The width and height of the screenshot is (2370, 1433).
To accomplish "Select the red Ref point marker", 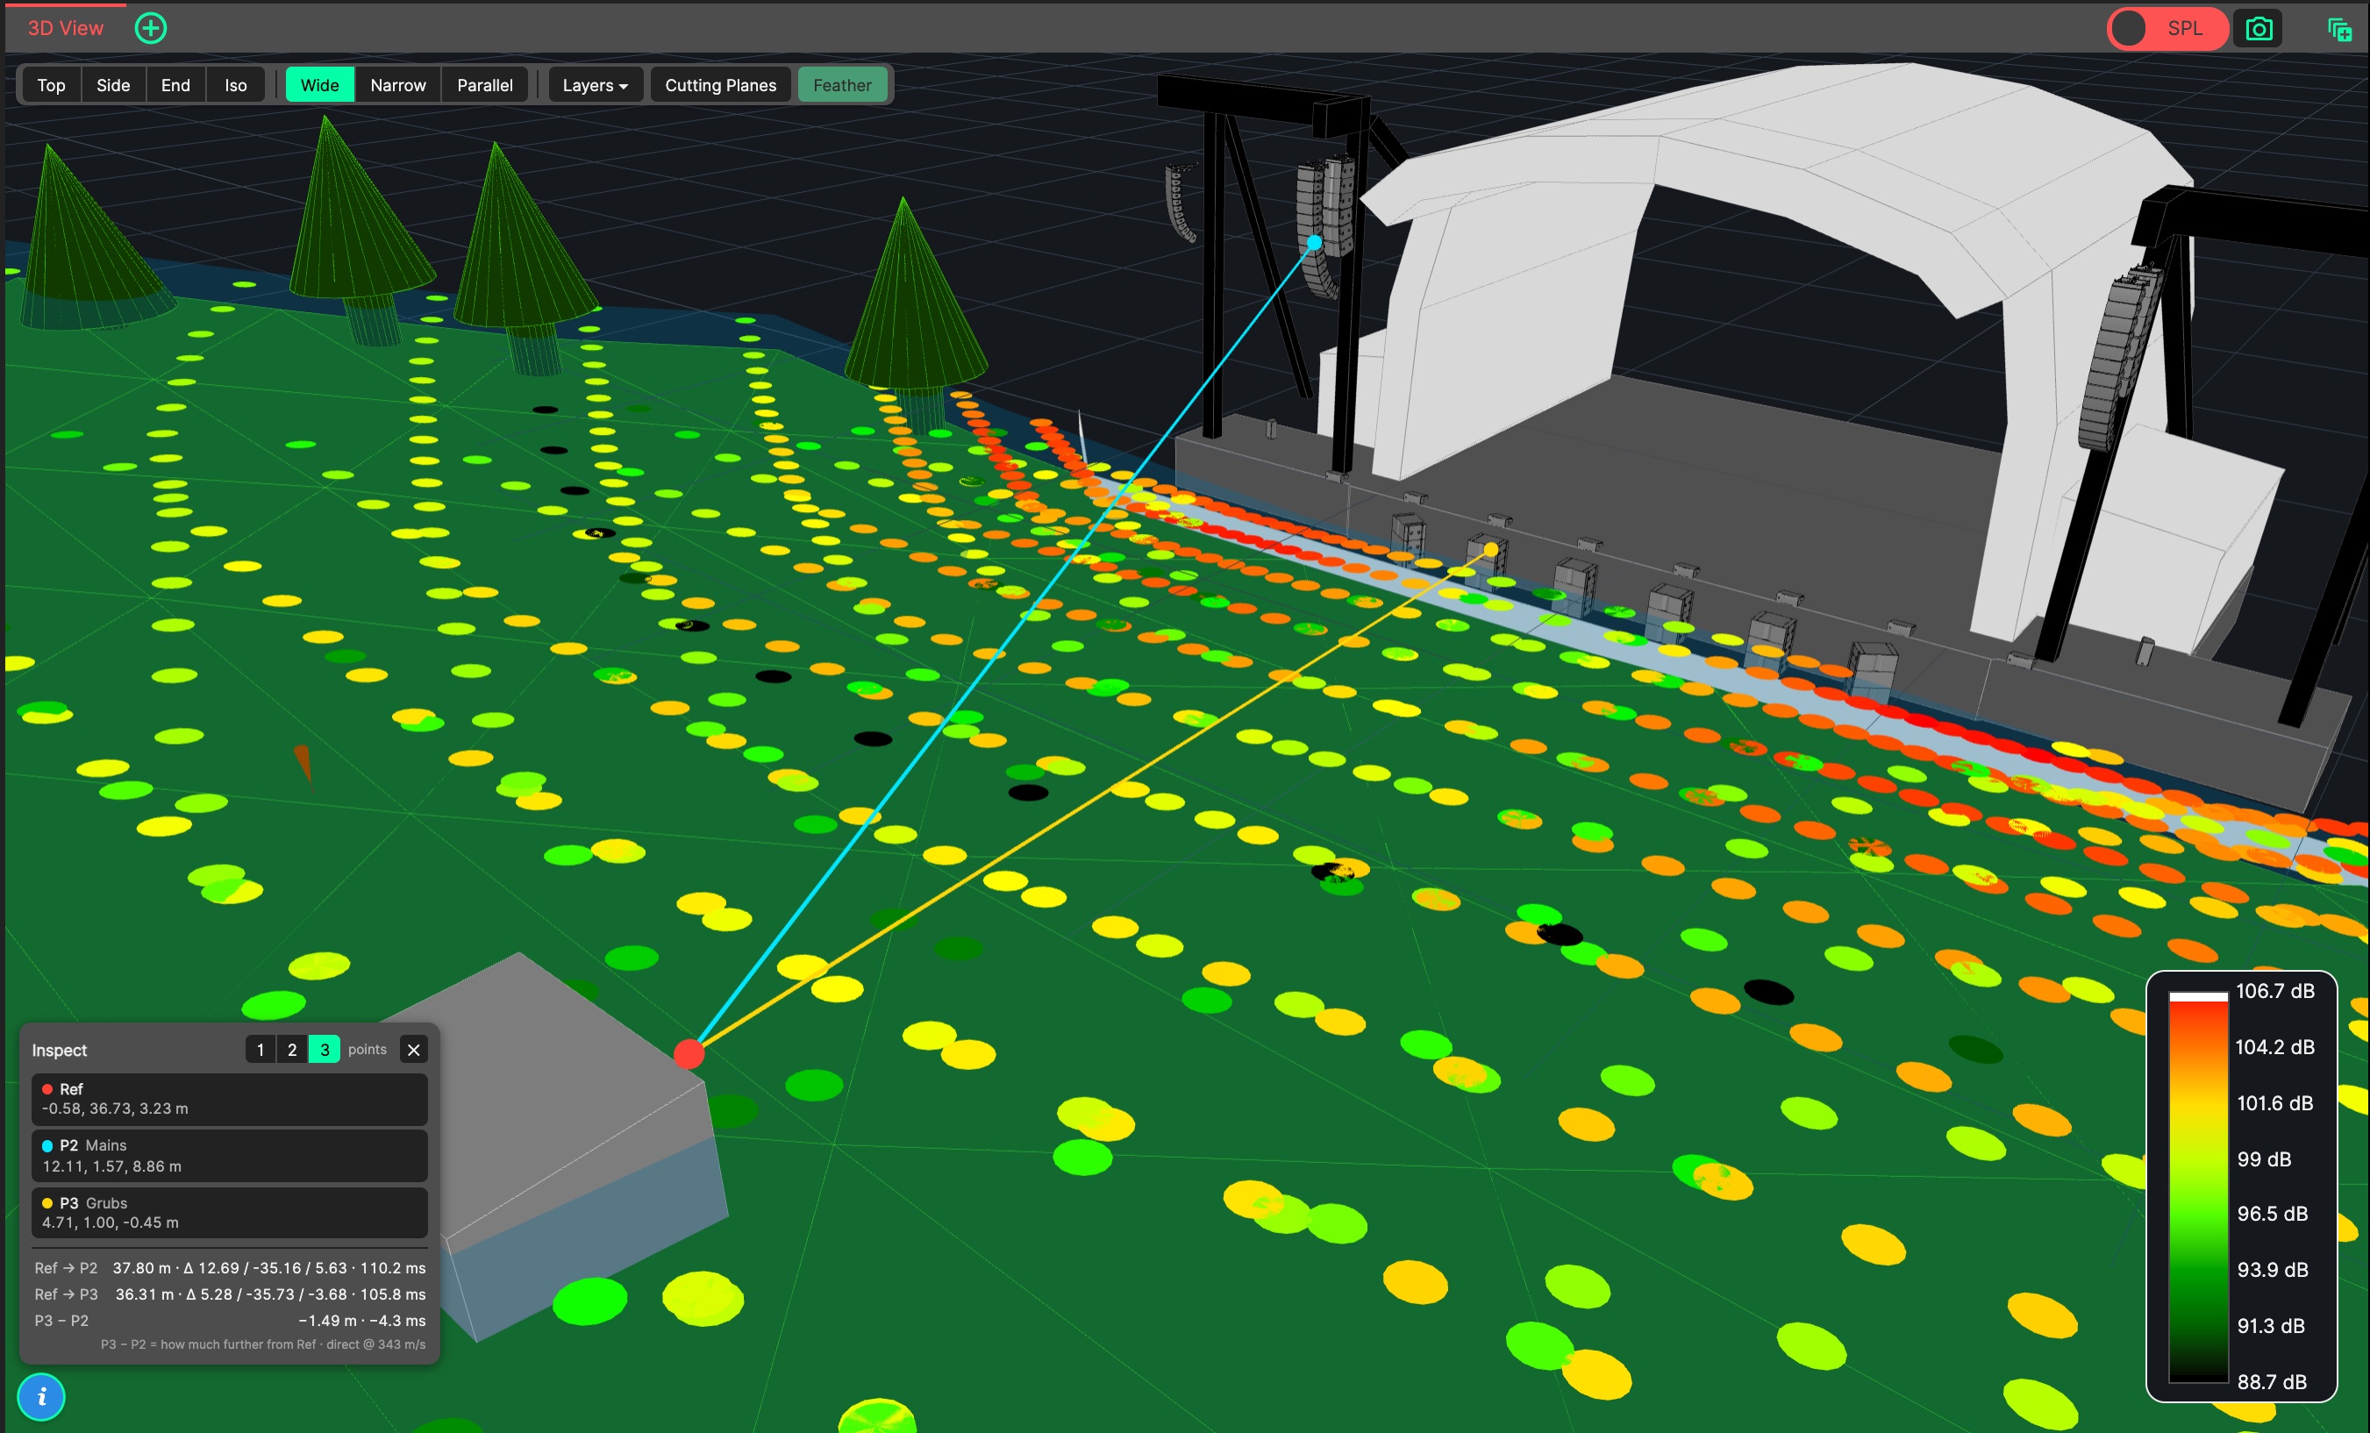I will pos(689,1054).
